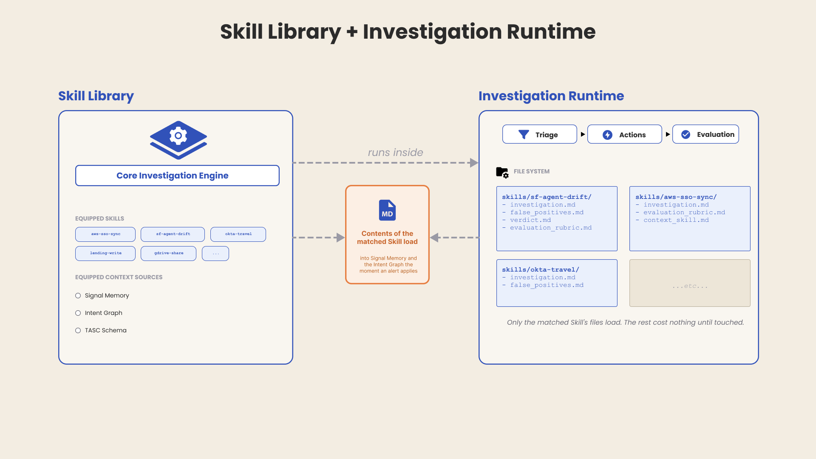This screenshot has width=816, height=459.
Task: Click the skills/okta-travel/ folder heading
Action: [x=540, y=269]
